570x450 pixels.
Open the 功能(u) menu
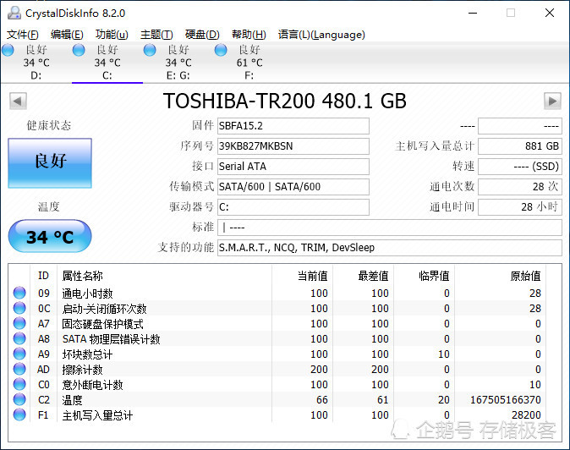(112, 35)
